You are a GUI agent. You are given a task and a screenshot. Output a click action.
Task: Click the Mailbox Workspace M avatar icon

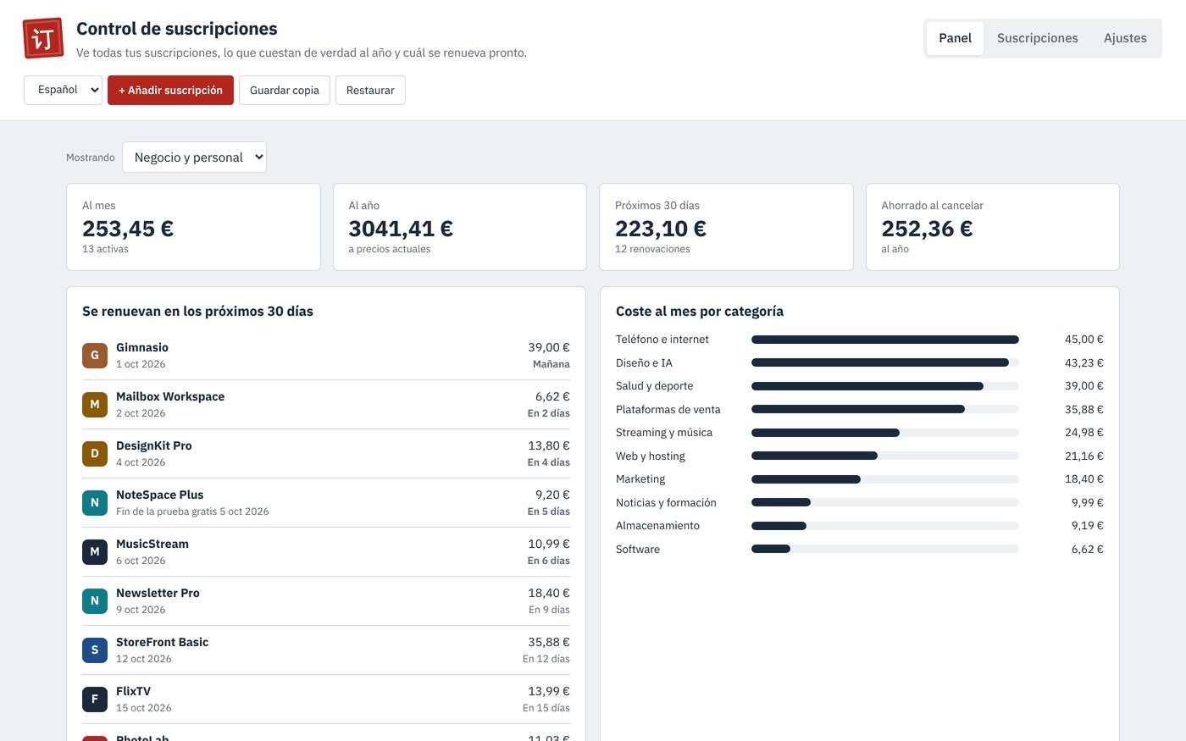[x=95, y=405]
